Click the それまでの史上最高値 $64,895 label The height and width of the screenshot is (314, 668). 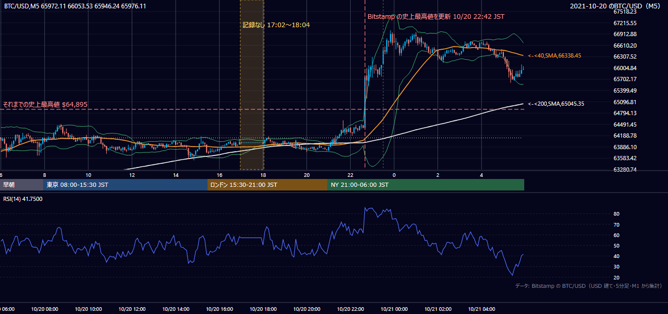pyautogui.click(x=45, y=104)
